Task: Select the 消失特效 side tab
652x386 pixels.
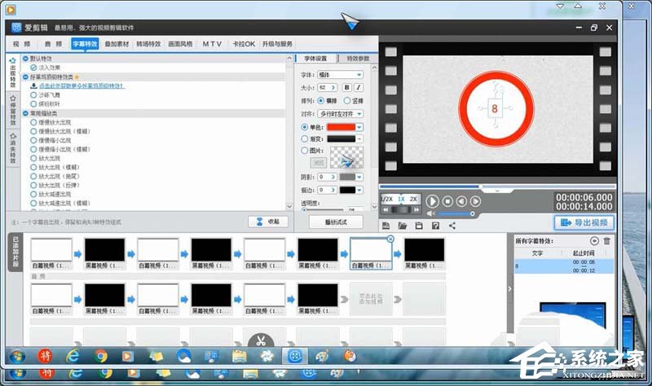Action: point(13,148)
